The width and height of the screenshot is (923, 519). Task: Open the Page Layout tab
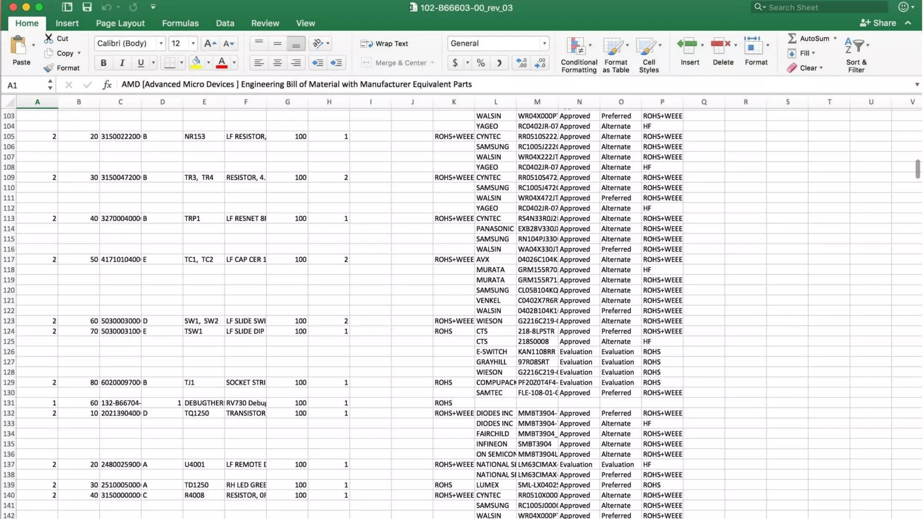click(x=120, y=23)
